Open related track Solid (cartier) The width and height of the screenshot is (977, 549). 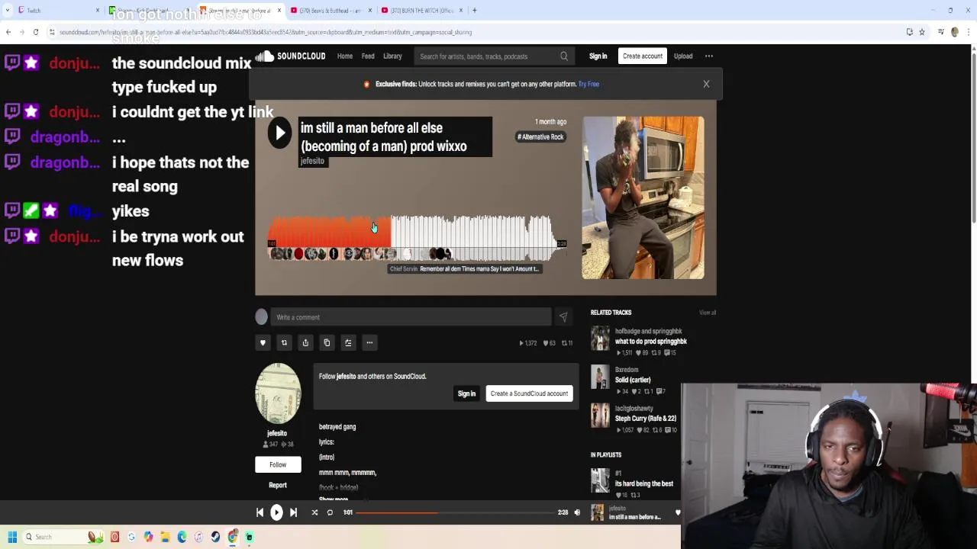[633, 380]
